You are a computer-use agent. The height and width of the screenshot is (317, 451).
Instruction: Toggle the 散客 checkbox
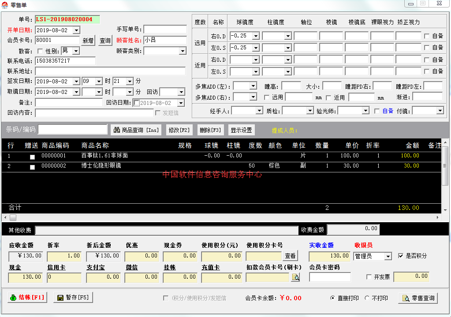click(40, 51)
